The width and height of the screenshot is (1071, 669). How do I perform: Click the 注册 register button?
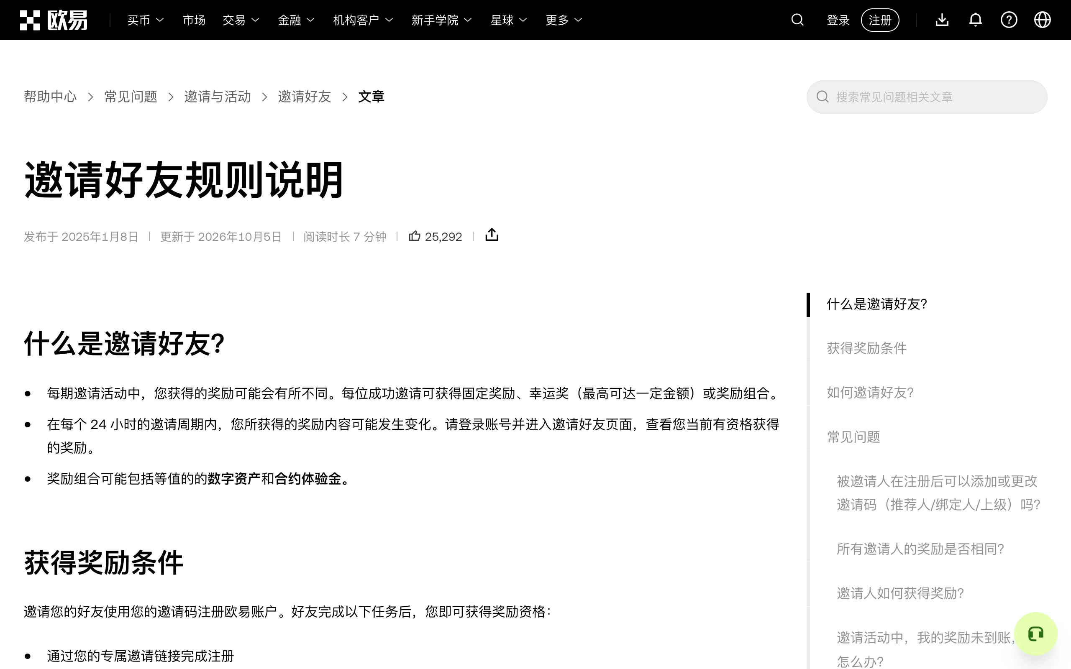(x=880, y=20)
